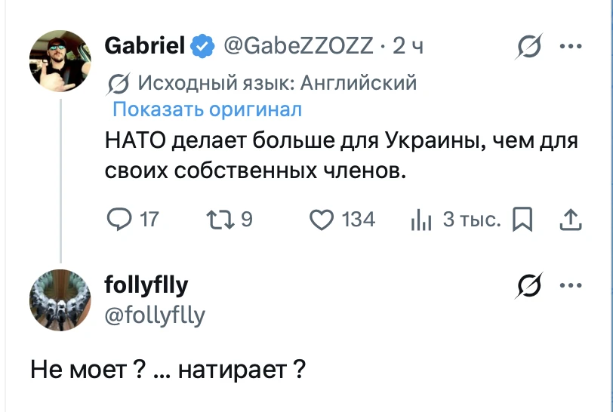This screenshot has width=613, height=412.
Task: View analytics via the bar chart icon
Action: point(421,221)
